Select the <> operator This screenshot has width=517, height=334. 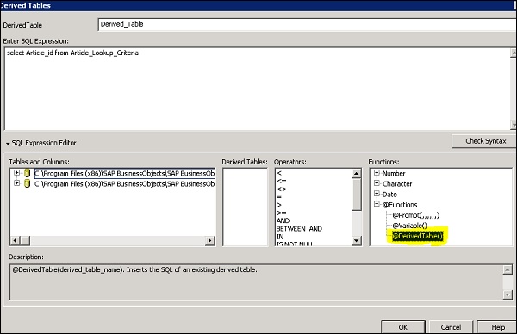[x=282, y=189]
